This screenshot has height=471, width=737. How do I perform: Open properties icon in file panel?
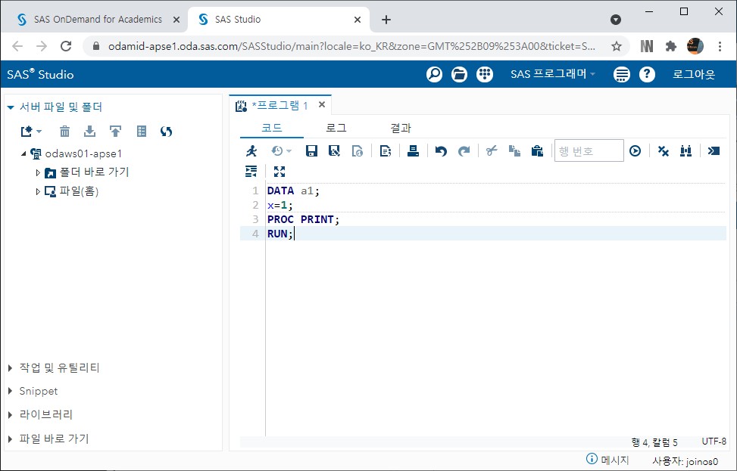tap(142, 132)
